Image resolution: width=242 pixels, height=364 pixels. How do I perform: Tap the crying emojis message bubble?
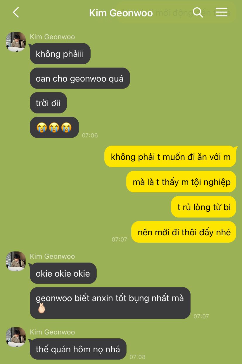click(x=54, y=127)
